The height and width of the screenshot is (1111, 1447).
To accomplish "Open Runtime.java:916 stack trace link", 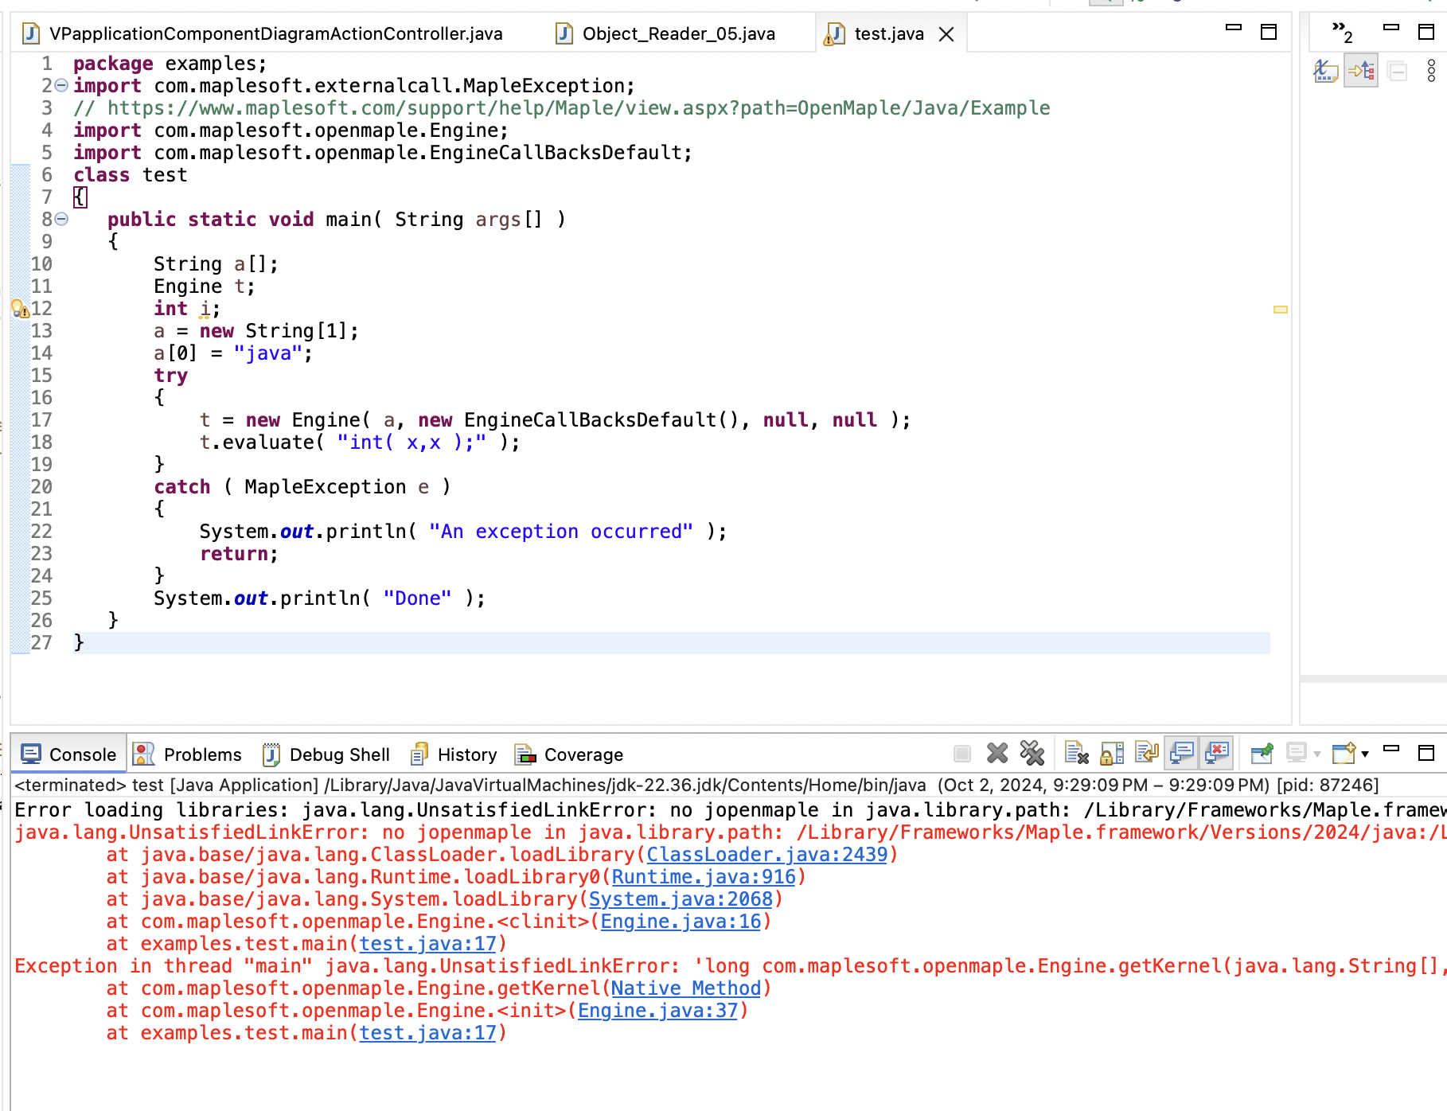I will click(704, 877).
